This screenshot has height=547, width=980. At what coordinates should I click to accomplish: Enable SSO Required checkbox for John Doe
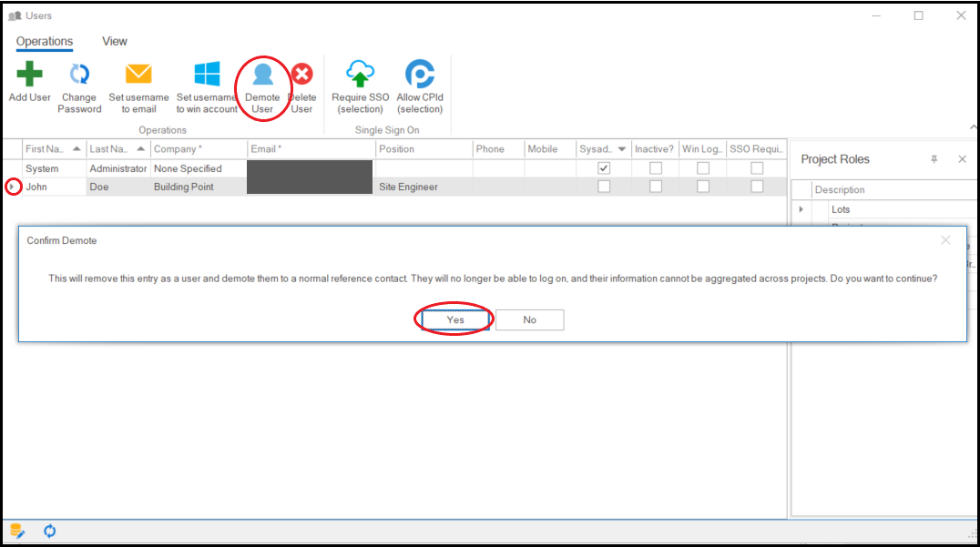(x=757, y=187)
